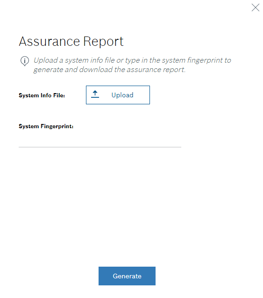
Task: Click the word Report in the title
Action: 103,42
